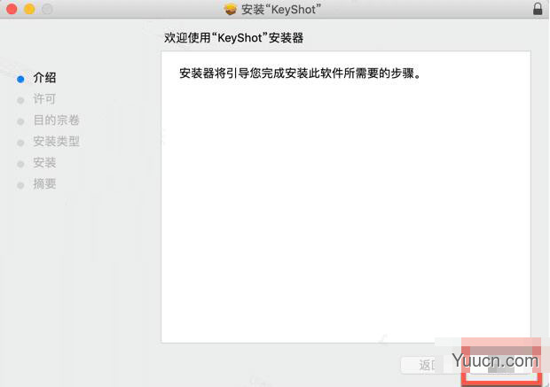Click the package icon beside the window title

coord(231,10)
